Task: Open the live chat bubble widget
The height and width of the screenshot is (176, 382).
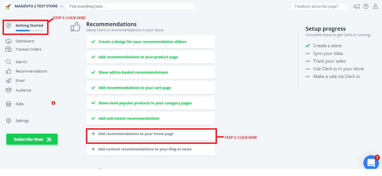Action: [x=371, y=163]
